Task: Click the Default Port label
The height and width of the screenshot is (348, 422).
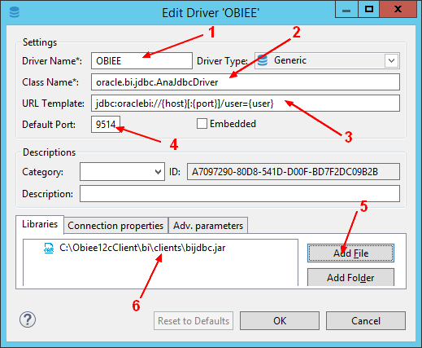Action: click(x=49, y=125)
